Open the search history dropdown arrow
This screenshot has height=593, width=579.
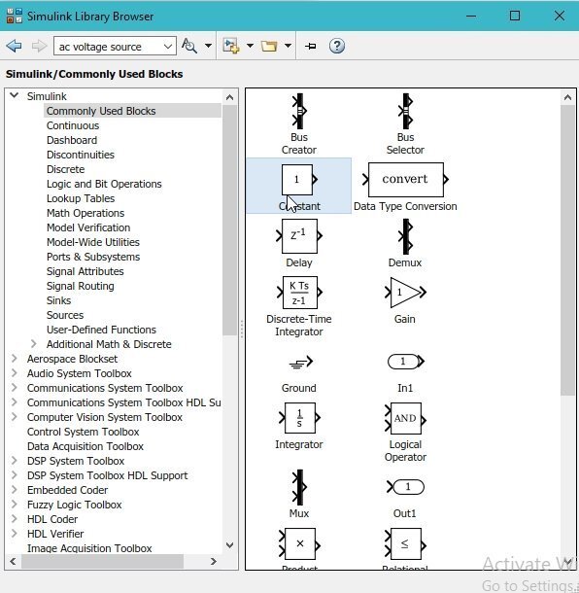point(168,47)
